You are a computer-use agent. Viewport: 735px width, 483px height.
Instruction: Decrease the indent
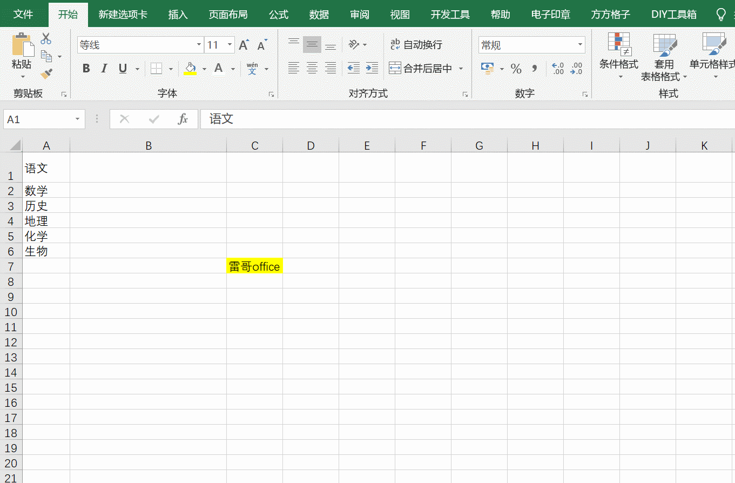click(354, 68)
